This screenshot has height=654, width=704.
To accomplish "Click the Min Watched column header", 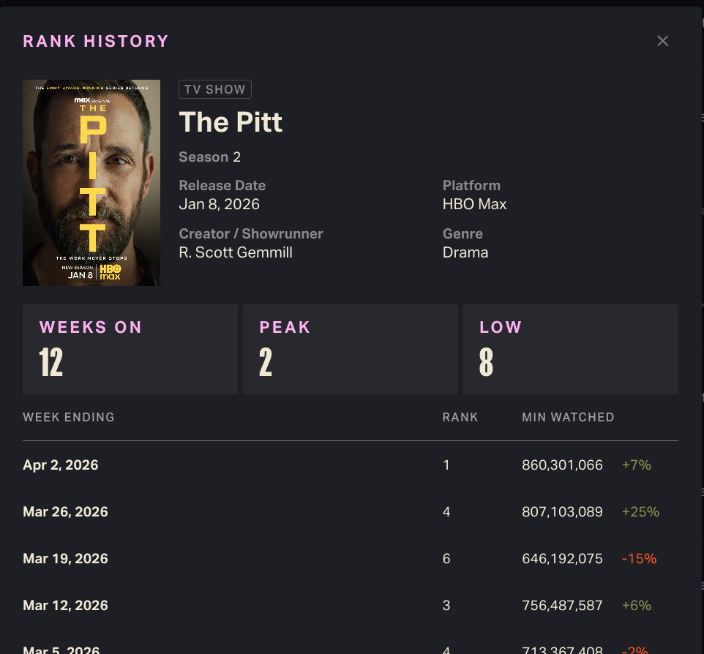I will pos(568,418).
